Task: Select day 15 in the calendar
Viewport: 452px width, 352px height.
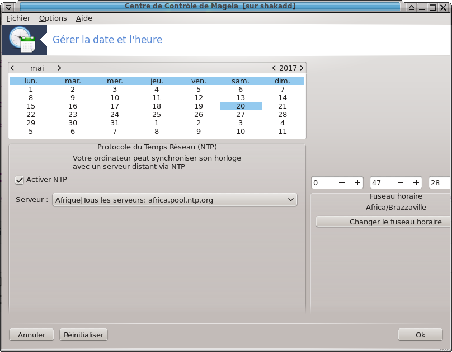Action: pos(31,106)
